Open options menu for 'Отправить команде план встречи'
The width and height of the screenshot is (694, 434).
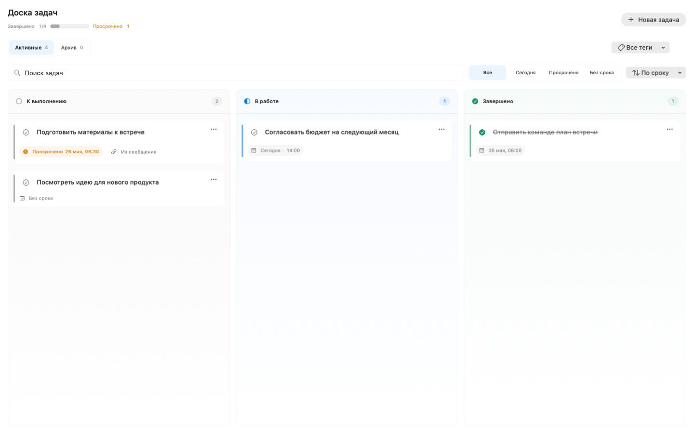click(x=669, y=129)
